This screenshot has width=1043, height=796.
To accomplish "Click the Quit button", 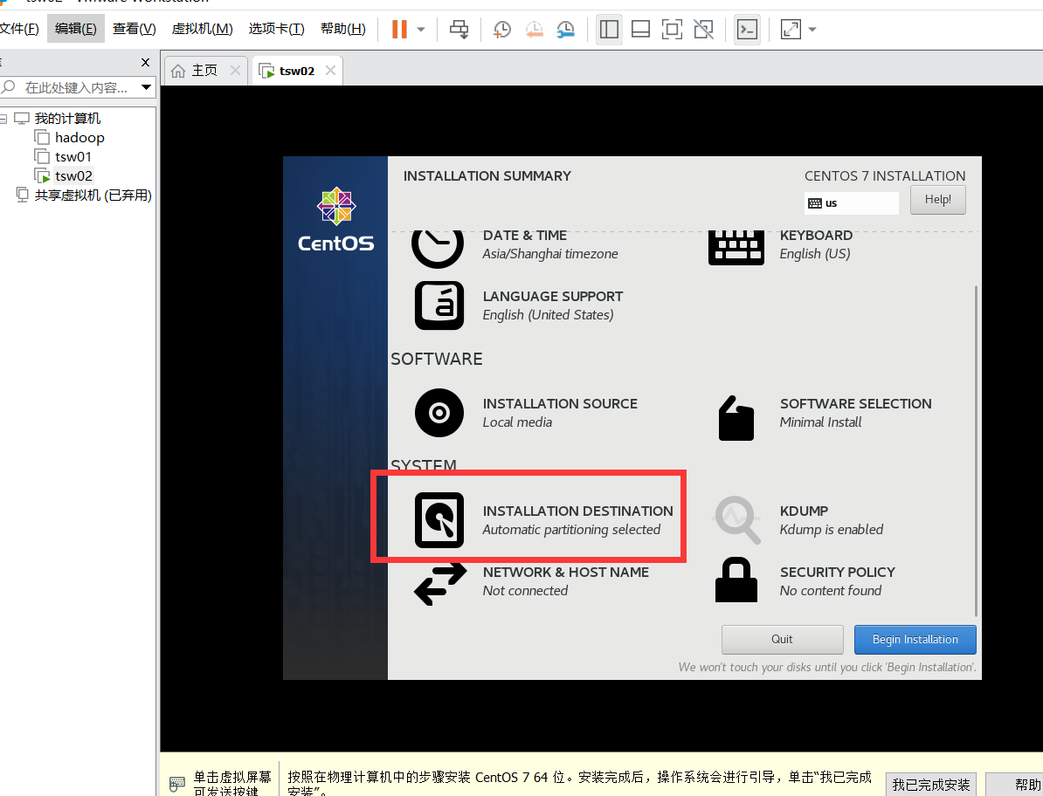I will [783, 639].
